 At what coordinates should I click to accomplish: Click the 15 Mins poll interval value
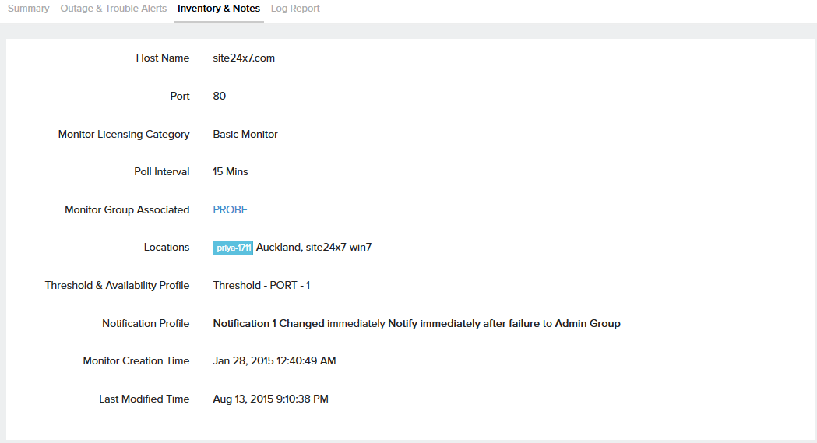[x=231, y=171]
